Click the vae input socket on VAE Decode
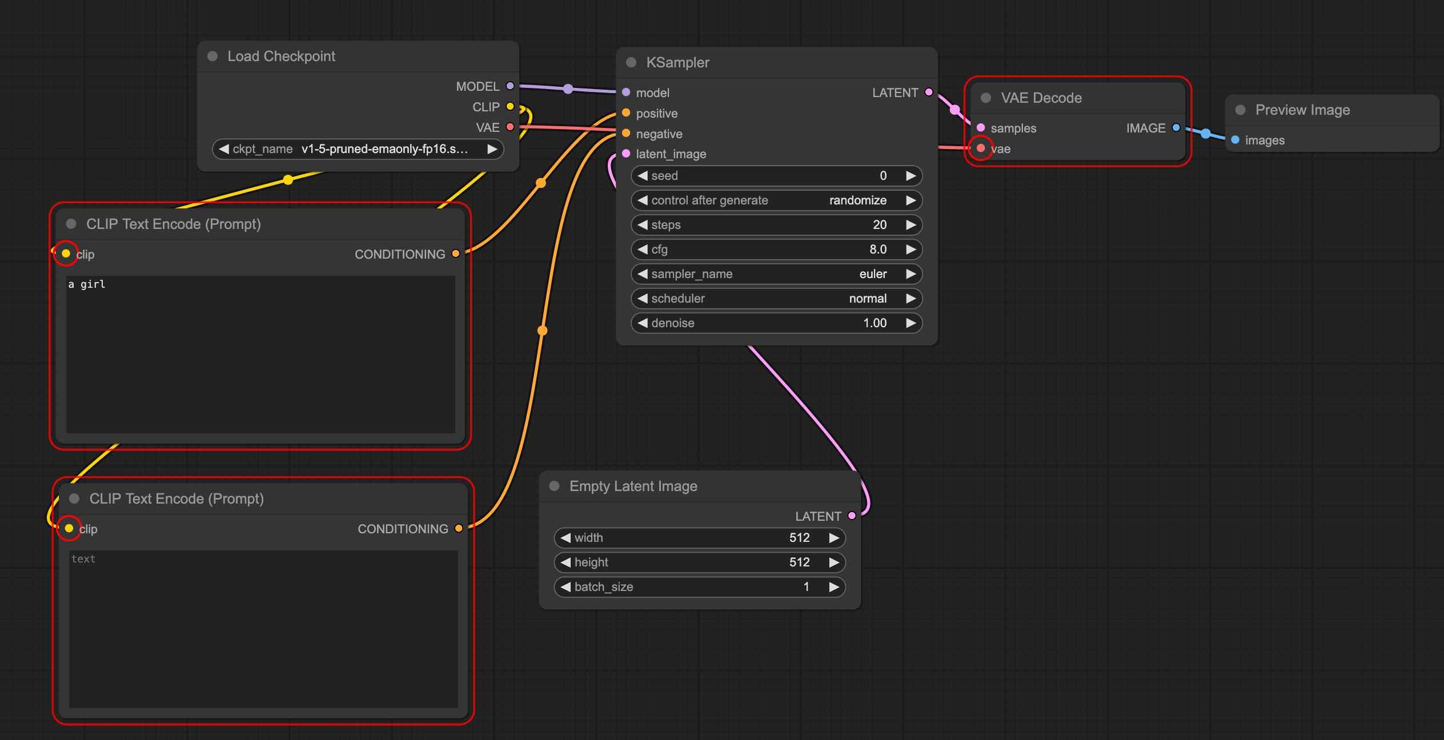Screen dimensions: 1444x740 (981, 148)
